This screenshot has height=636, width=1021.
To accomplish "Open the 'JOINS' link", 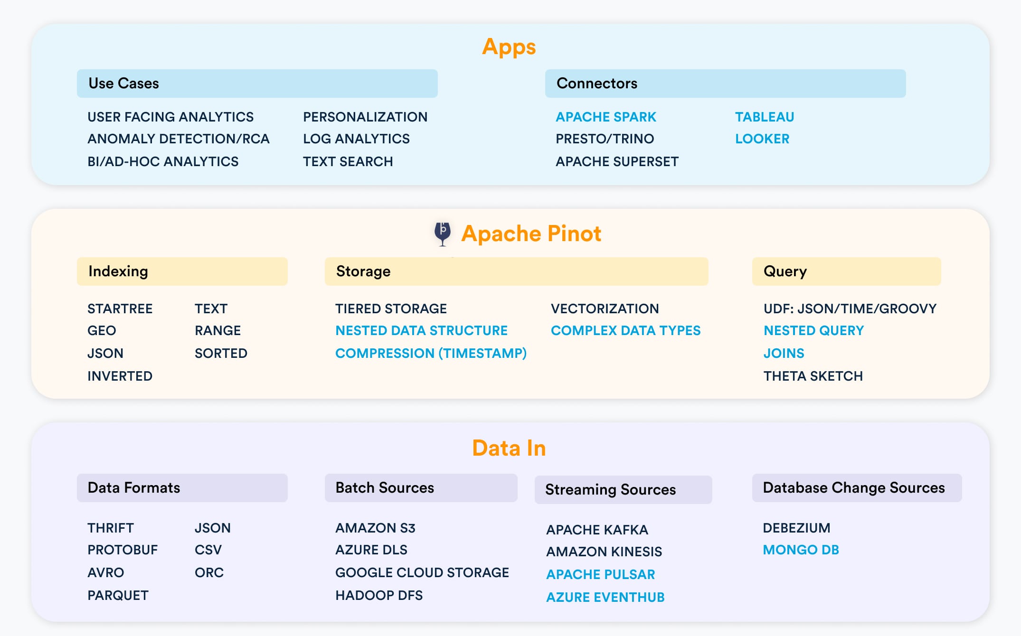I will point(784,353).
